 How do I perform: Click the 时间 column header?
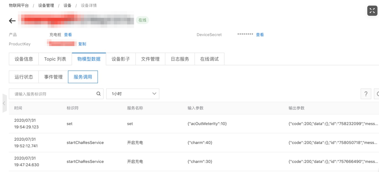pyautogui.click(x=18, y=108)
